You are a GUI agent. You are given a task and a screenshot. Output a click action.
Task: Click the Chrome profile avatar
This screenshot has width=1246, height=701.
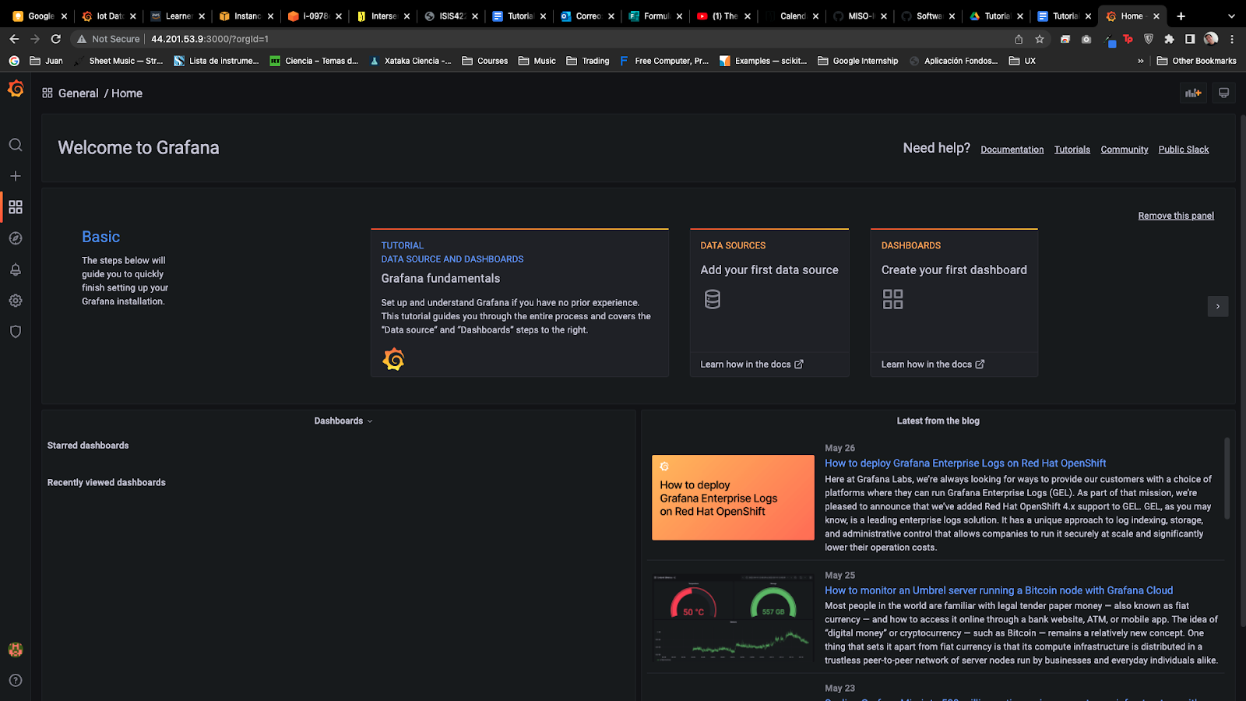tap(1211, 39)
